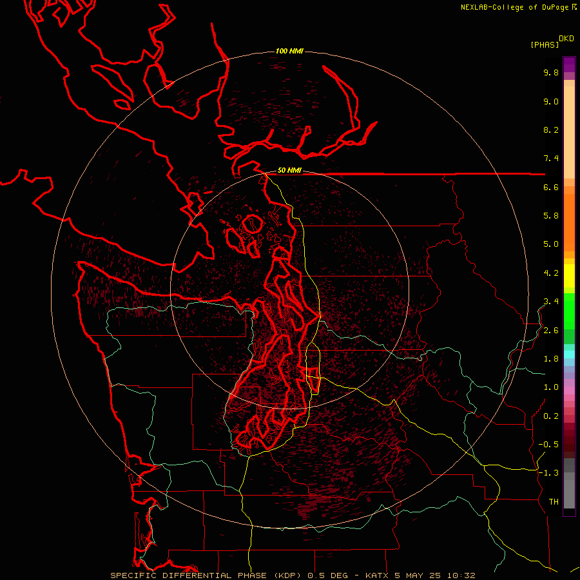This screenshot has width=580, height=580.
Task: Select the 7.4 scale label
Action: (551, 159)
